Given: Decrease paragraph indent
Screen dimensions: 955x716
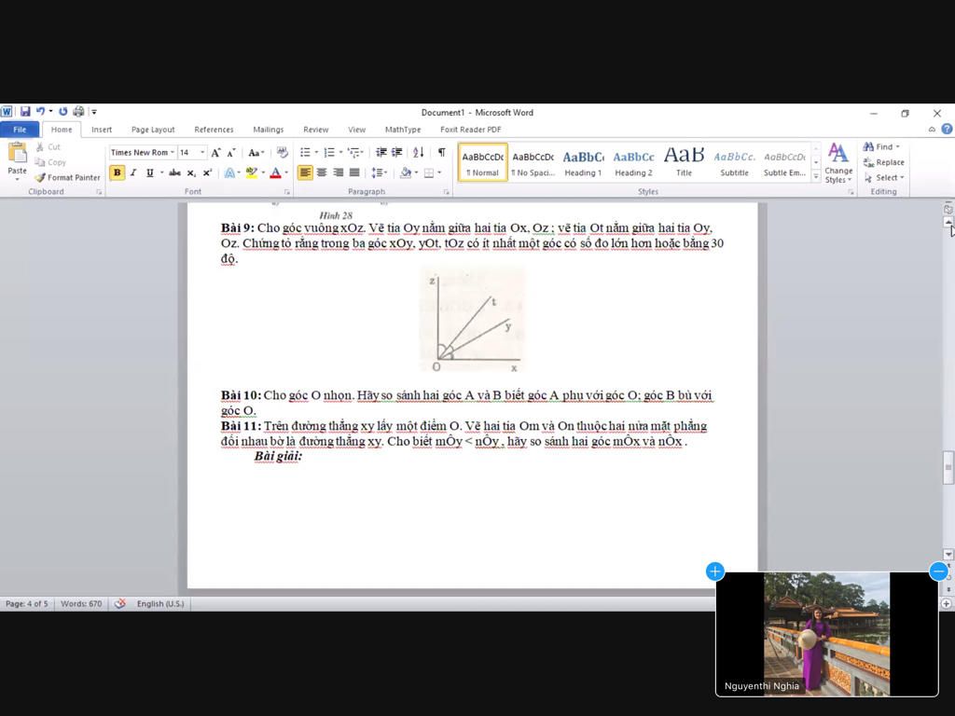Looking at the screenshot, I should (381, 152).
